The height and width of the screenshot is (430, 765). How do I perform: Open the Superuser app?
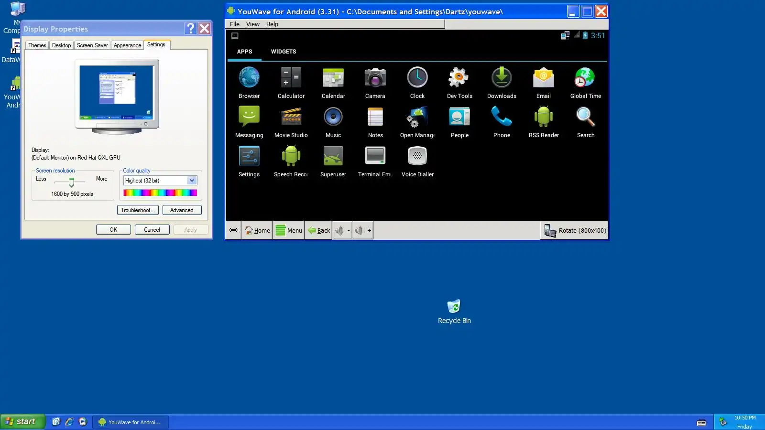(x=333, y=161)
